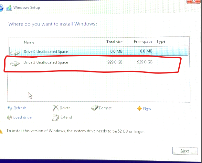The height and width of the screenshot is (163, 202).
Task: Click the New star icon
Action: [139, 108]
